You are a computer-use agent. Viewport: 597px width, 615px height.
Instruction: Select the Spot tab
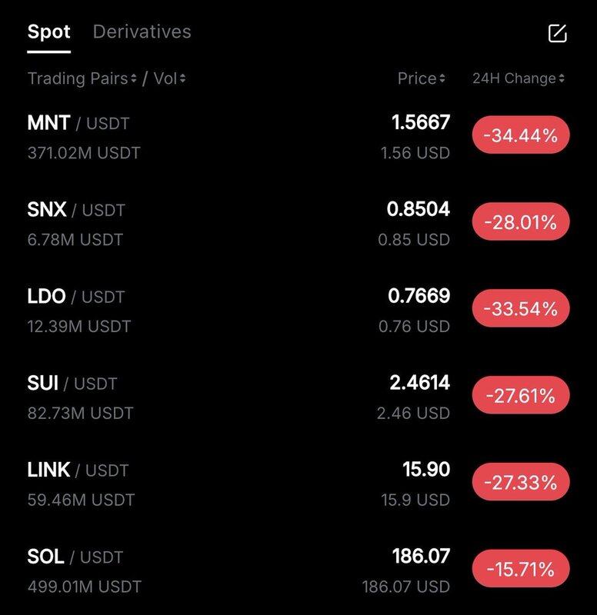[48, 32]
